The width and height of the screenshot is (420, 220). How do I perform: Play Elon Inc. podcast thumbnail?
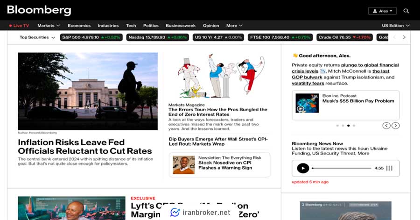[x=307, y=103]
